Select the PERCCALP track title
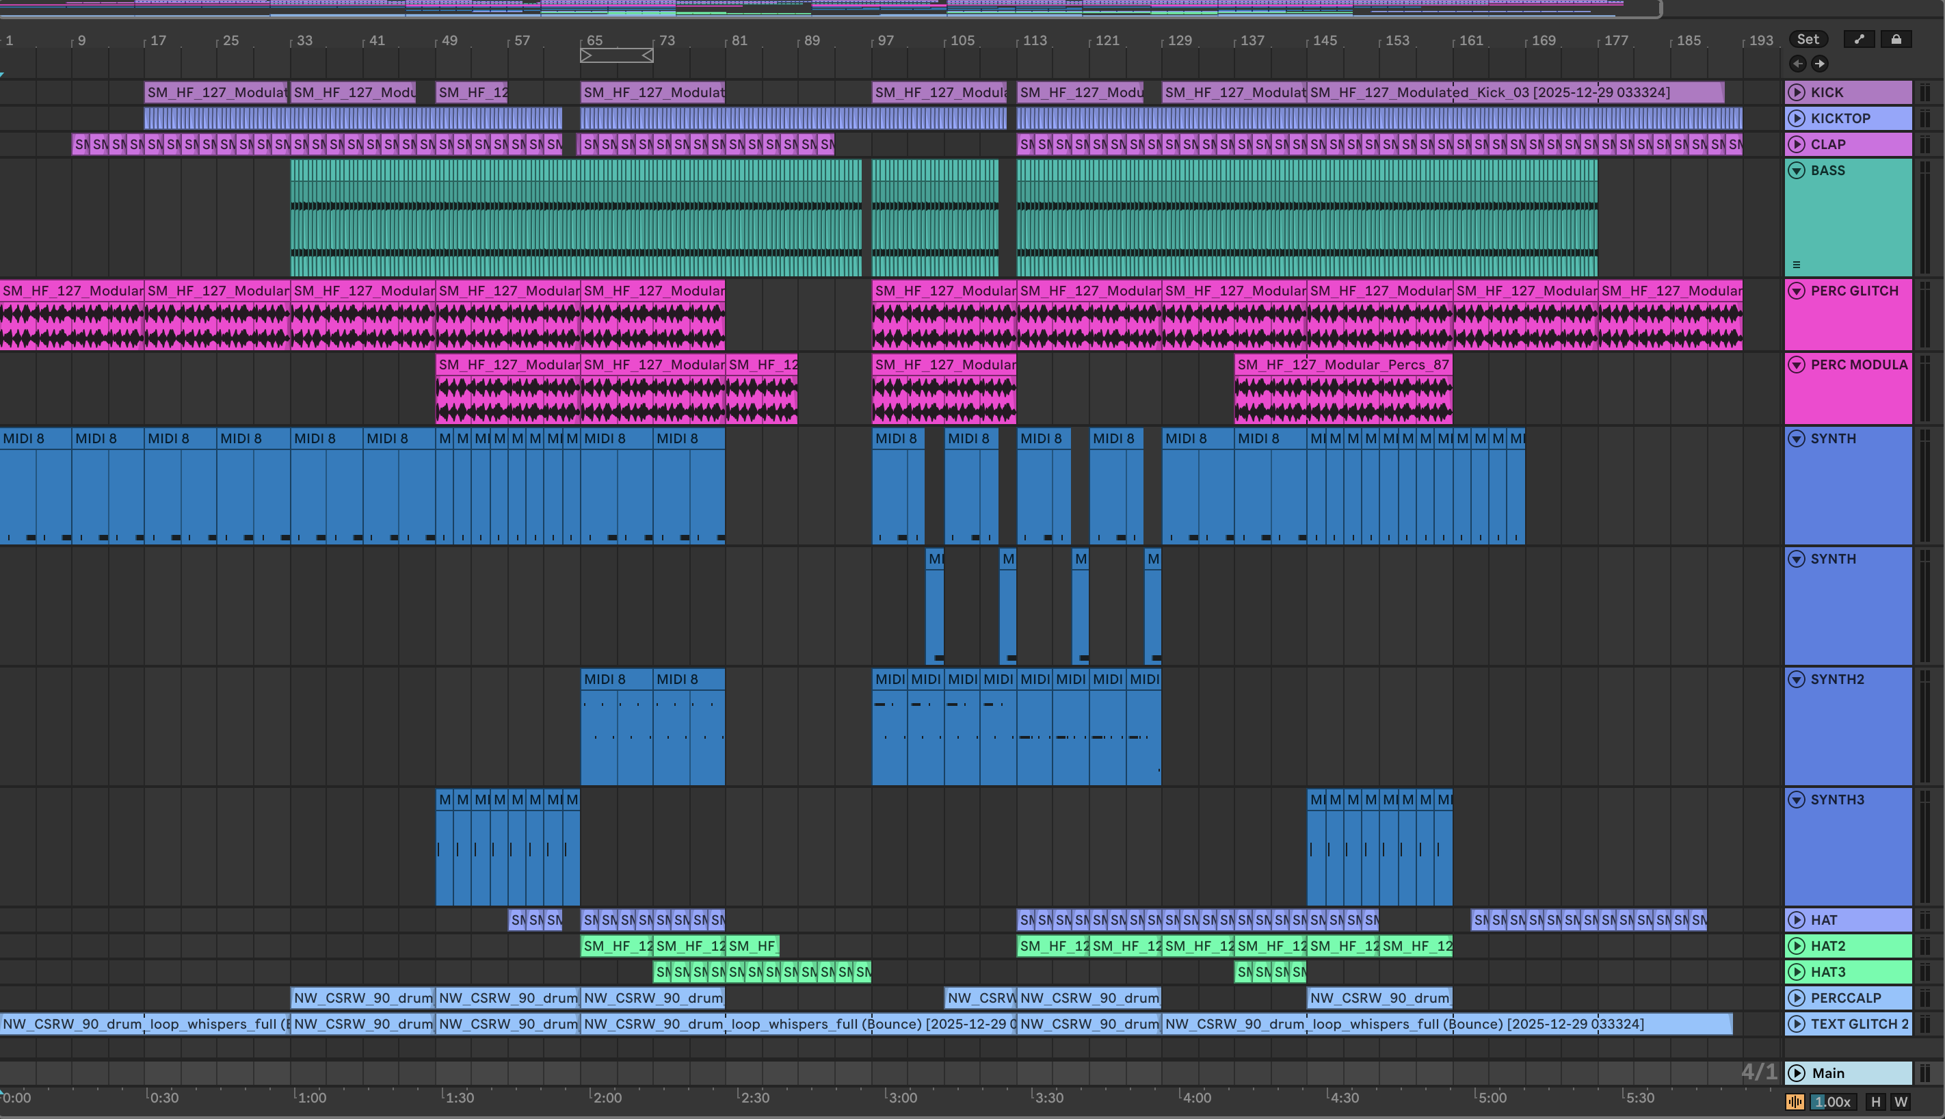 pyautogui.click(x=1846, y=997)
